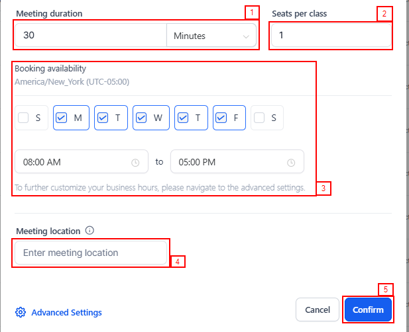Click the blue Confirm button
The image size is (409, 332).
(x=368, y=310)
